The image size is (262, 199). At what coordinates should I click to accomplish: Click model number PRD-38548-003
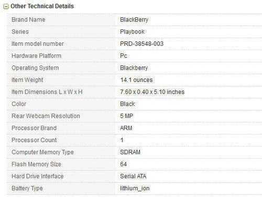point(141,43)
